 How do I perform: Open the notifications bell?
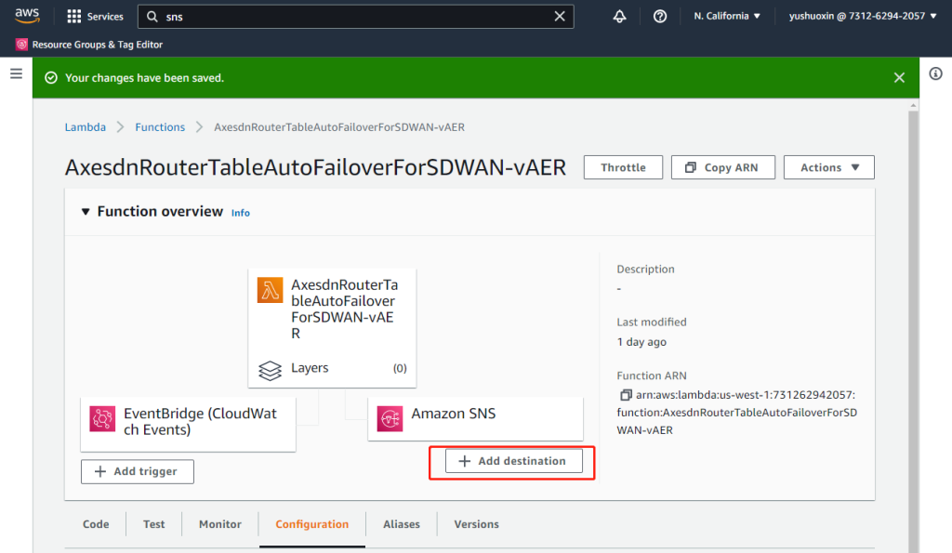[x=620, y=17]
